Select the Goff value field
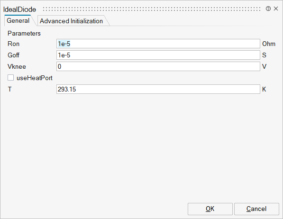The height and width of the screenshot is (219, 283). coord(158,55)
